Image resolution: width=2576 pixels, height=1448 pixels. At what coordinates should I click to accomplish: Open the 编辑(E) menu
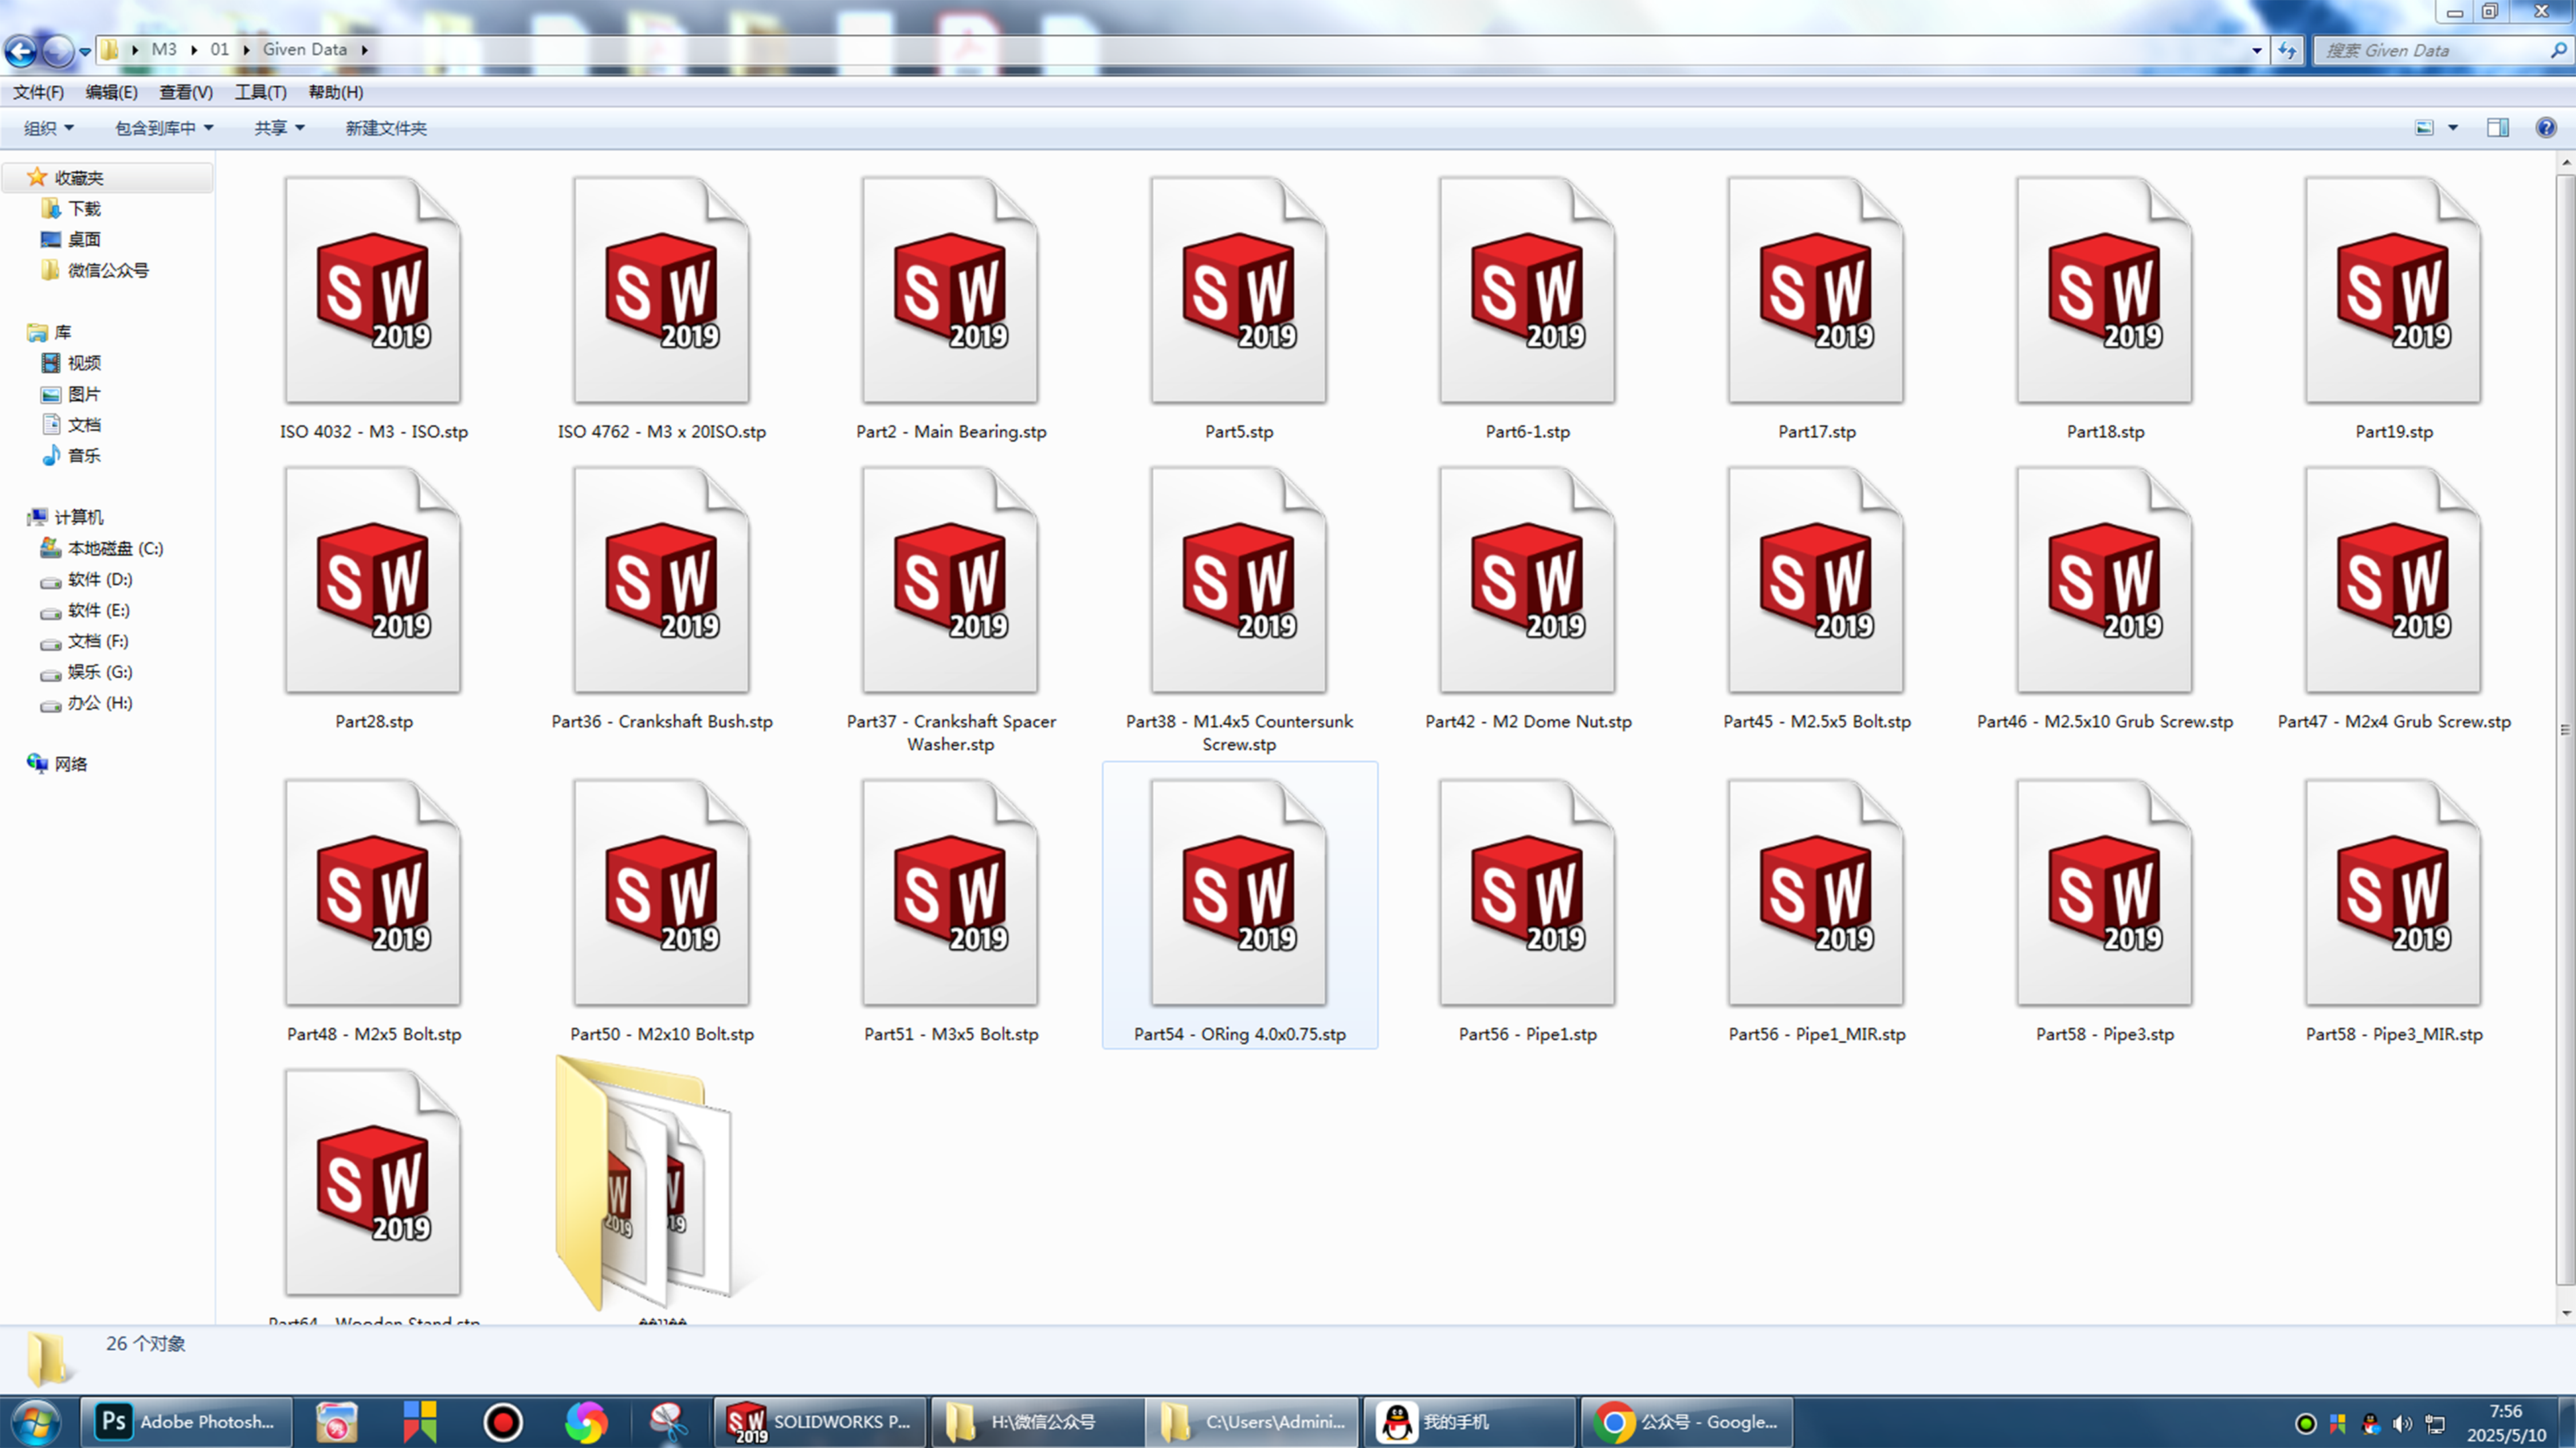(111, 92)
